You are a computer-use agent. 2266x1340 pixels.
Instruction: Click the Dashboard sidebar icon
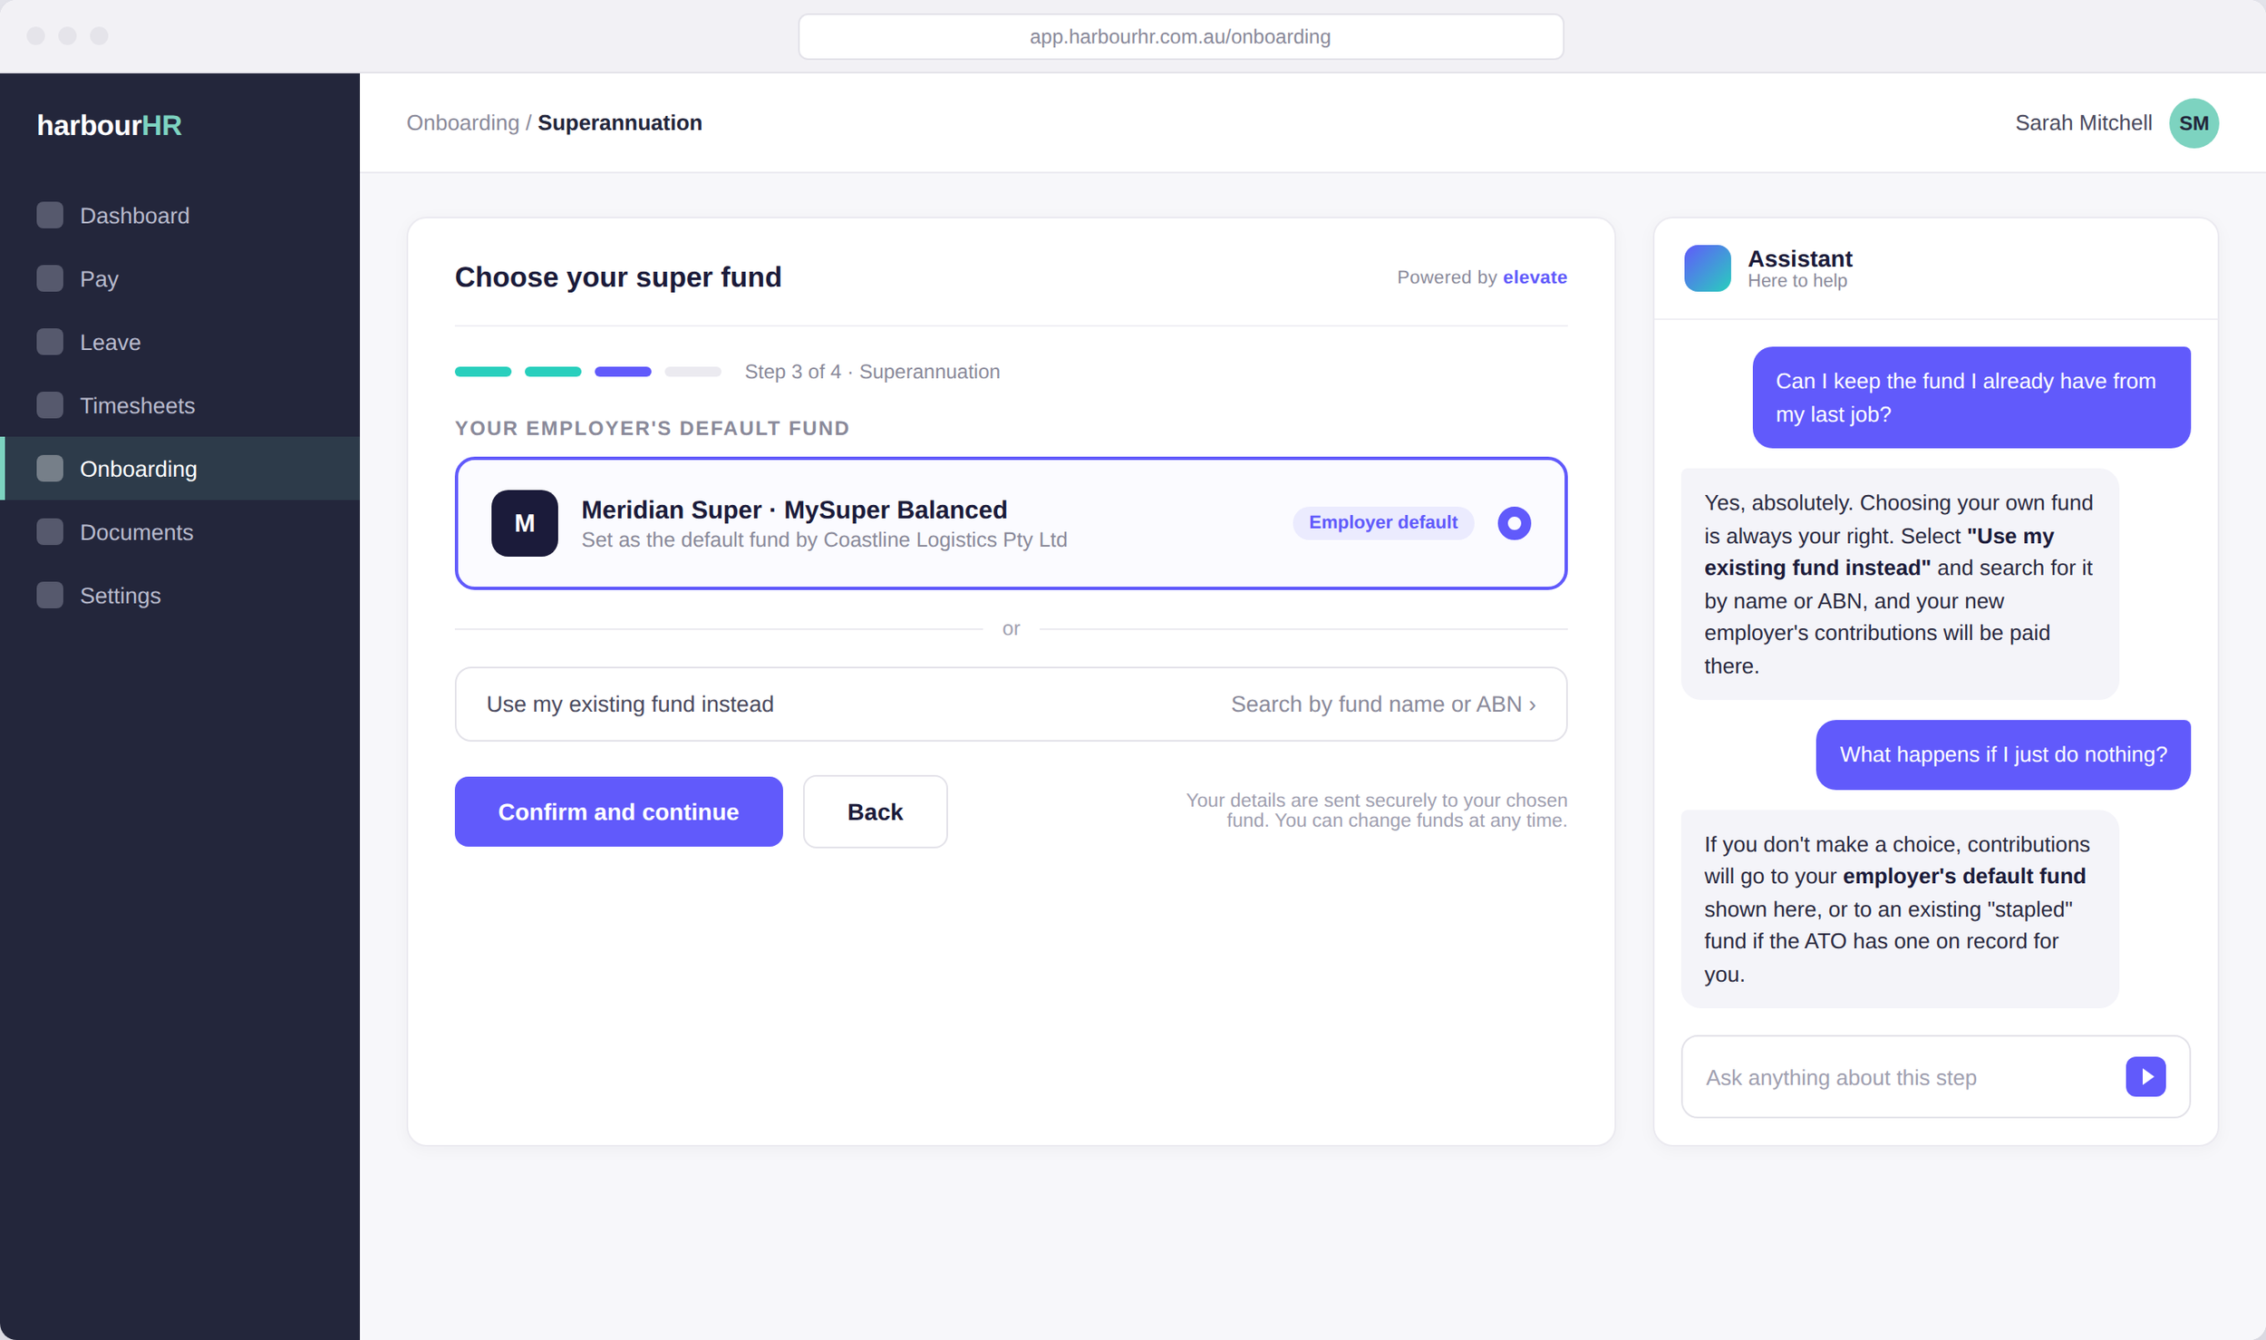tap(50, 216)
